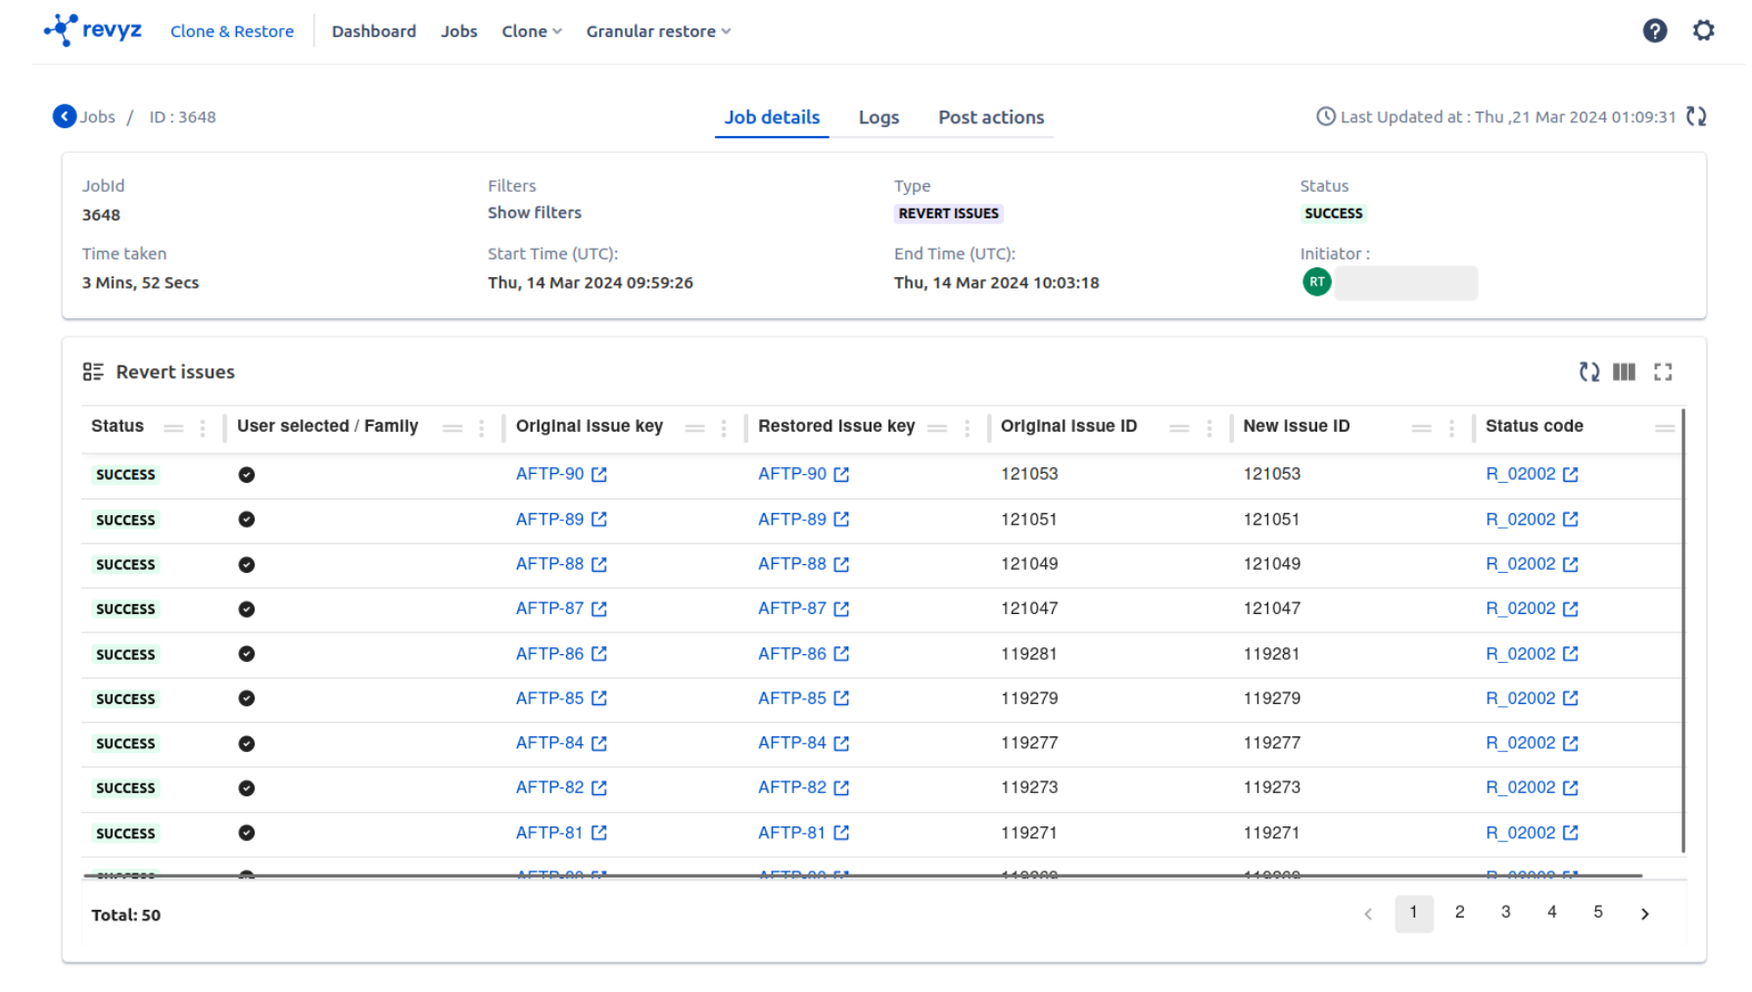
Task: Click the Revert issues list icon
Action: [x=93, y=372]
